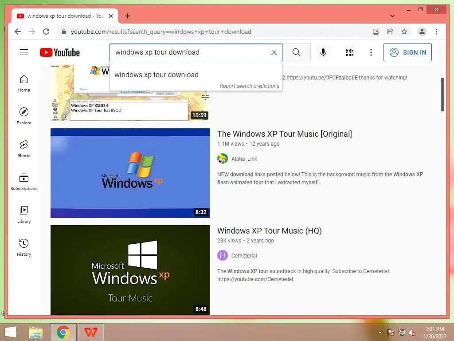Viewport: 454px width, 341px height.
Task: Click the muted speaker tray icon
Action: point(412,333)
